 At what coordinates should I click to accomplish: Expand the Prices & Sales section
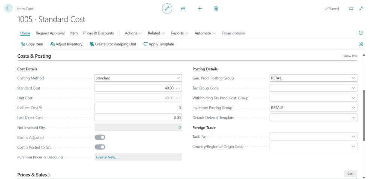pyautogui.click(x=34, y=175)
